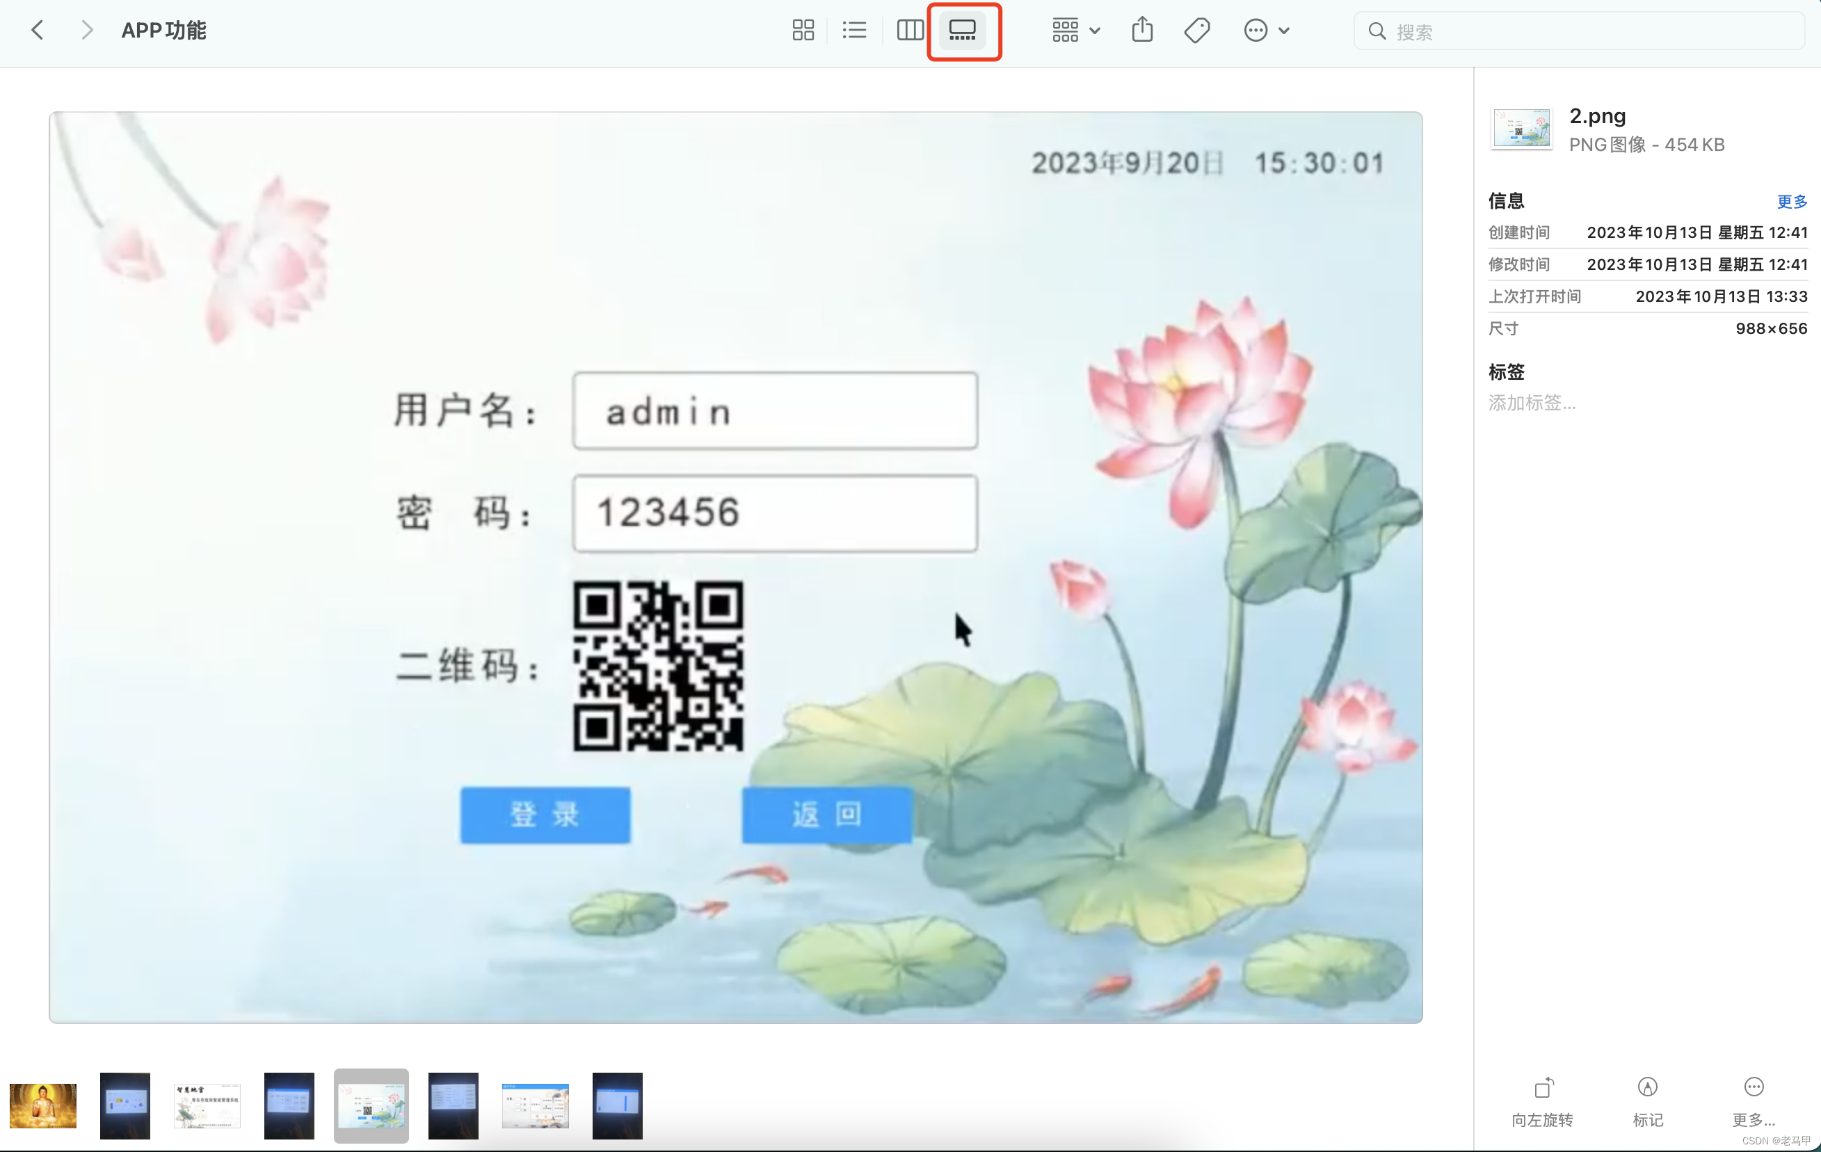This screenshot has width=1821, height=1152.
Task: Select the seventh light-blue thumbnail
Action: coord(536,1105)
